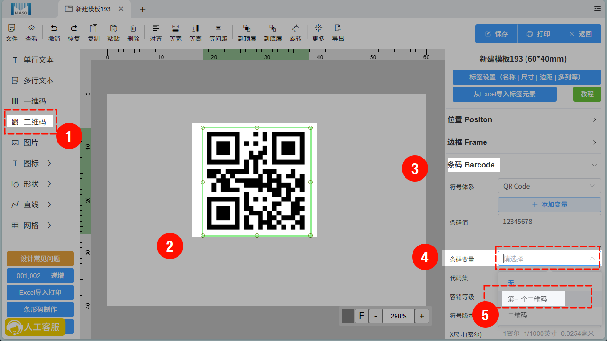Undo with the 撤销 icon
The width and height of the screenshot is (607, 341).
pyautogui.click(x=54, y=33)
